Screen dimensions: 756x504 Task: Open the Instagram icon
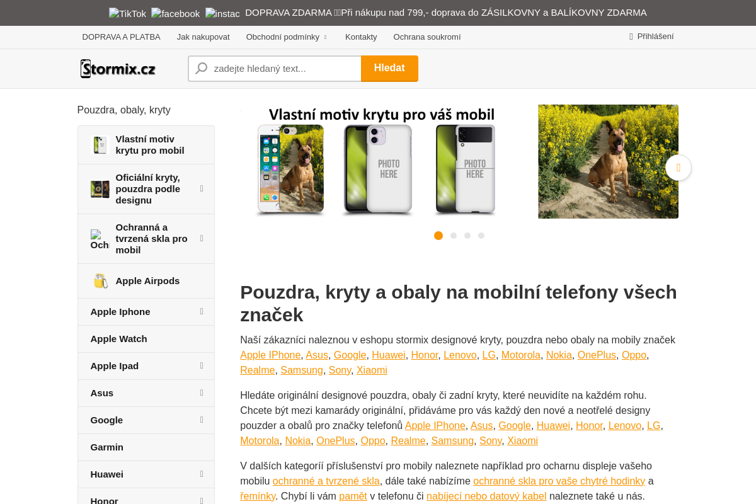coord(222,13)
